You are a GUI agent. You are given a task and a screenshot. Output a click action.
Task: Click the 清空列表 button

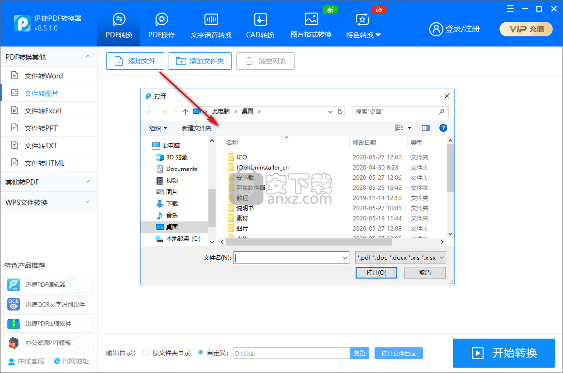266,61
